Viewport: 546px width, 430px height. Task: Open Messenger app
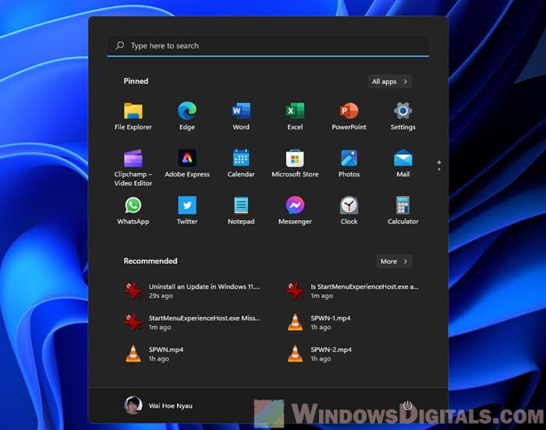(295, 211)
